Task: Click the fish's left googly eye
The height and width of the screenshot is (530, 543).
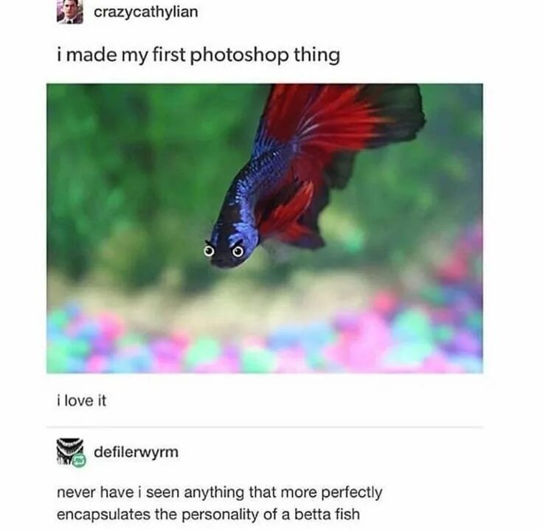Action: [208, 251]
